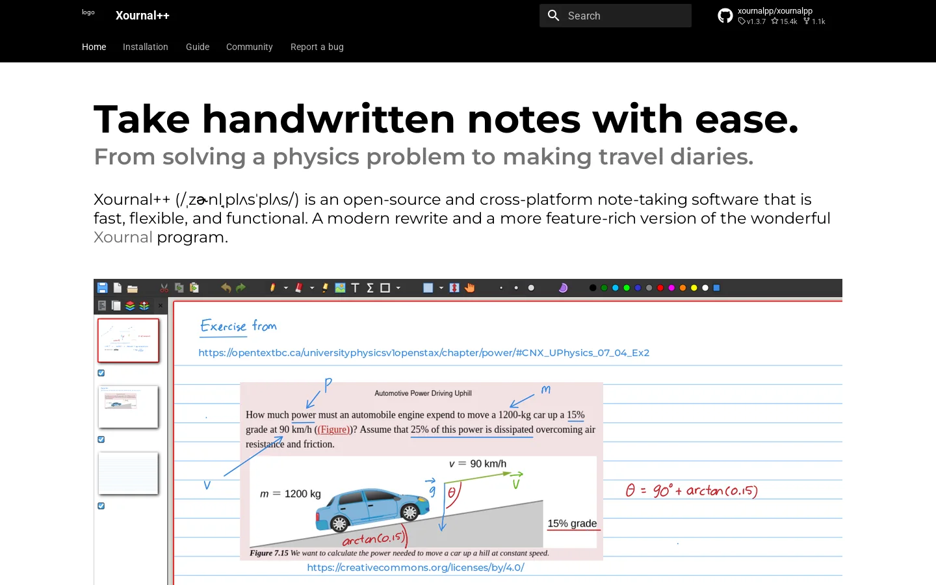
Task: Click the Paste clipboard icon
Action: 194,288
